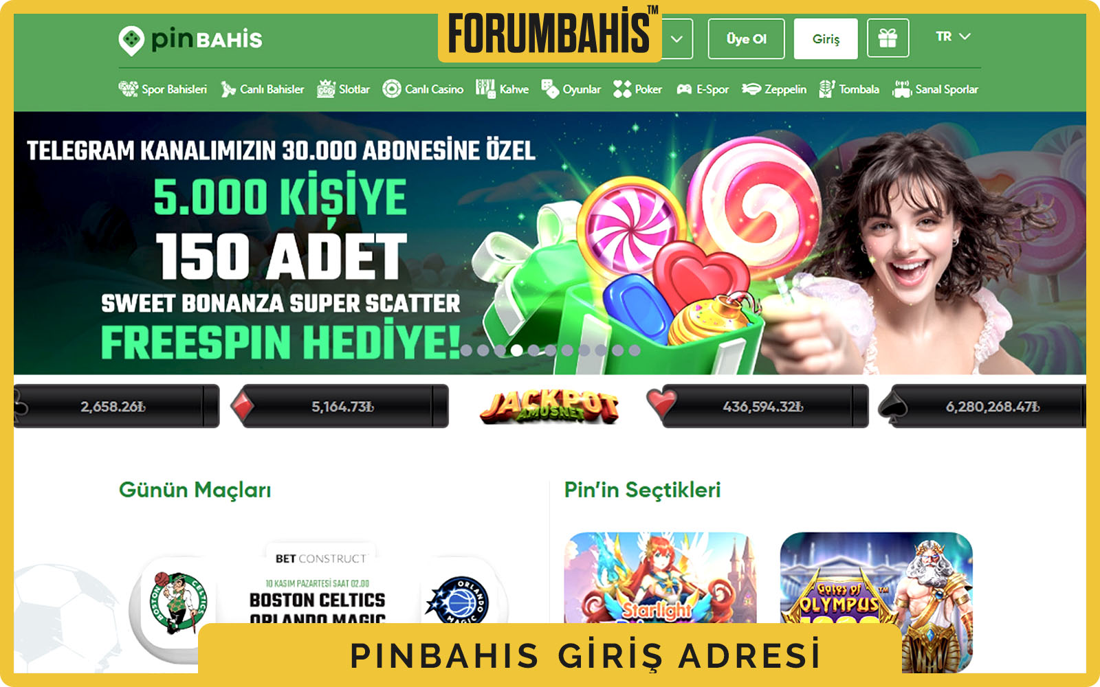
Task: Expand the TR language dropdown
Action: coord(953,36)
